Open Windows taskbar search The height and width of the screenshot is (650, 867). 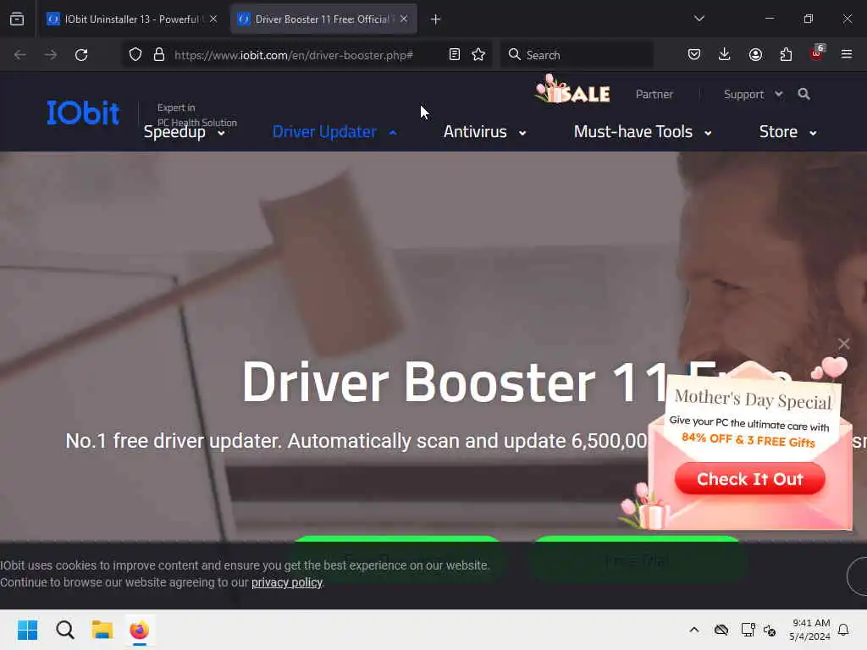click(x=65, y=630)
